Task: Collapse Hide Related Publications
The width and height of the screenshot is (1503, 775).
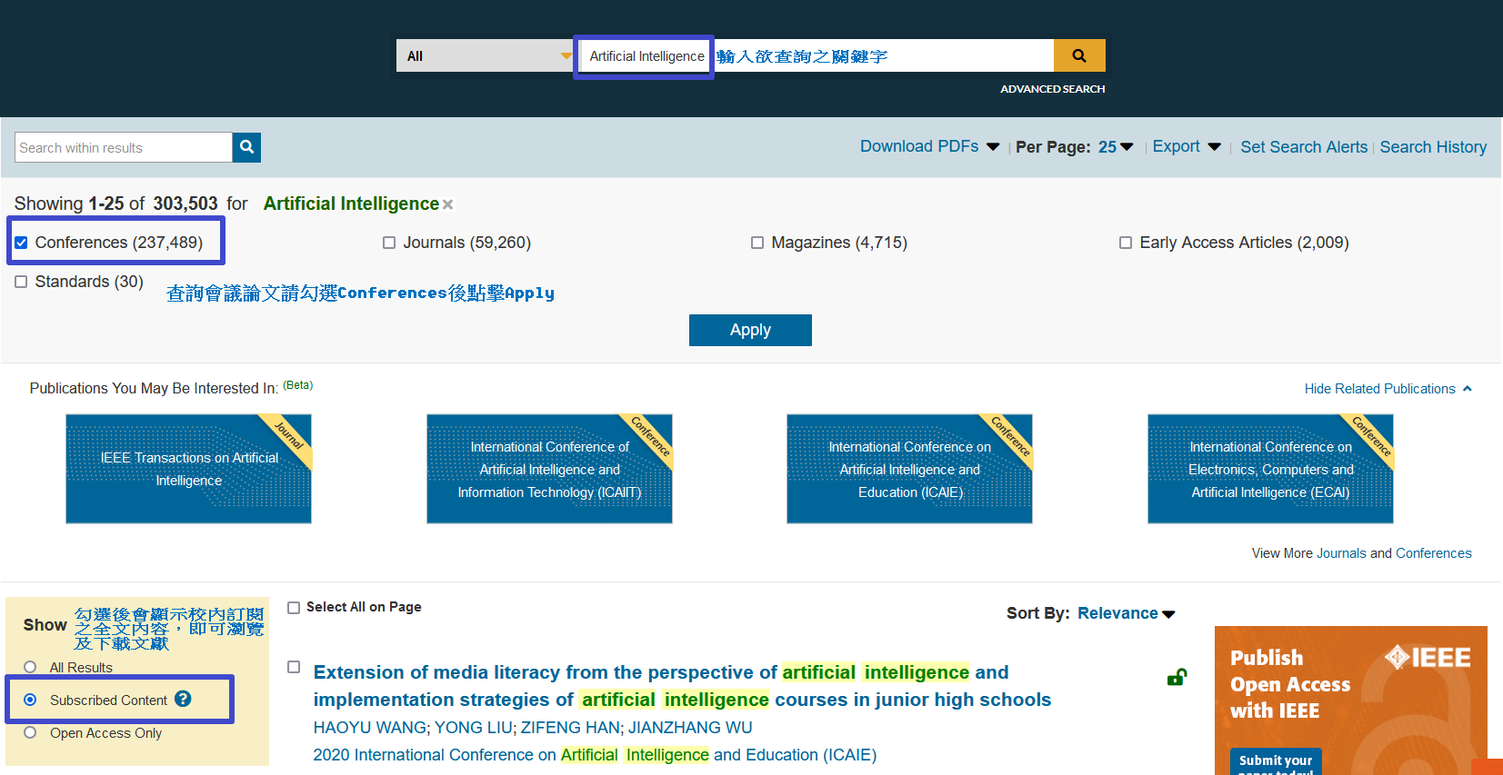Action: 1388,389
